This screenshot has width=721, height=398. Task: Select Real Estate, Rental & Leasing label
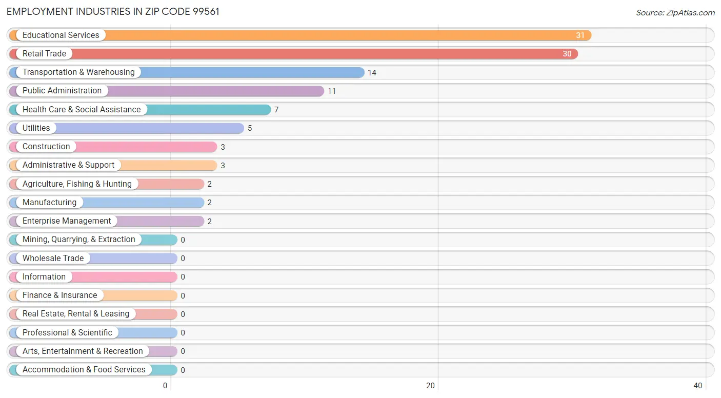pyautogui.click(x=76, y=314)
